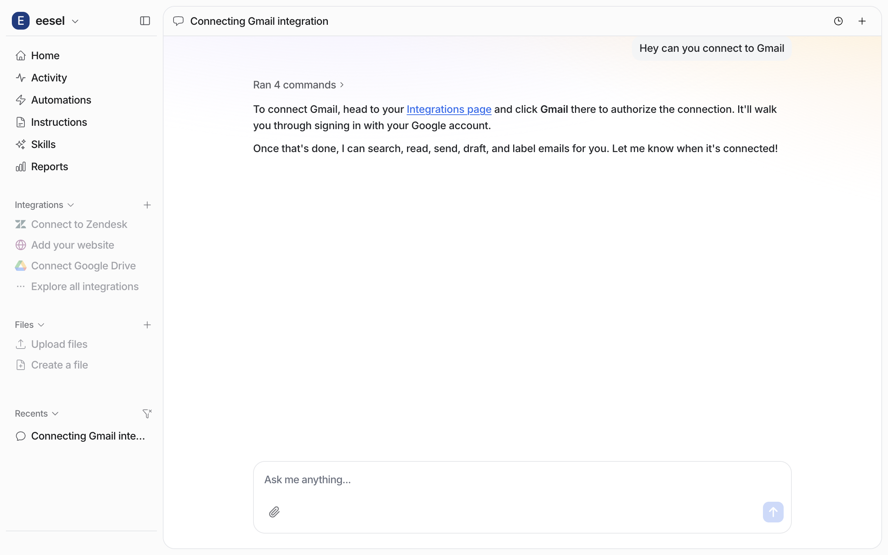Collapse the Integrations section
Image resolution: width=888 pixels, height=555 pixels.
coord(44,205)
